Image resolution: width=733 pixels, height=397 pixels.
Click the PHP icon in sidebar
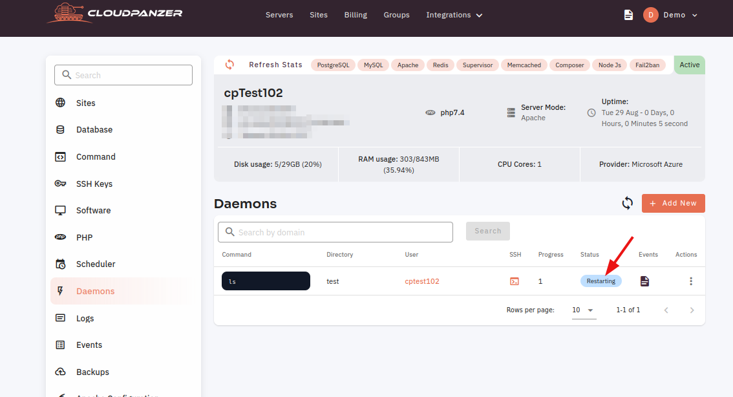[x=60, y=237]
